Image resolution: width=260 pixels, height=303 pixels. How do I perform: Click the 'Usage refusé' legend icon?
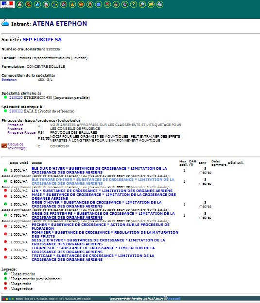click(x=5, y=288)
